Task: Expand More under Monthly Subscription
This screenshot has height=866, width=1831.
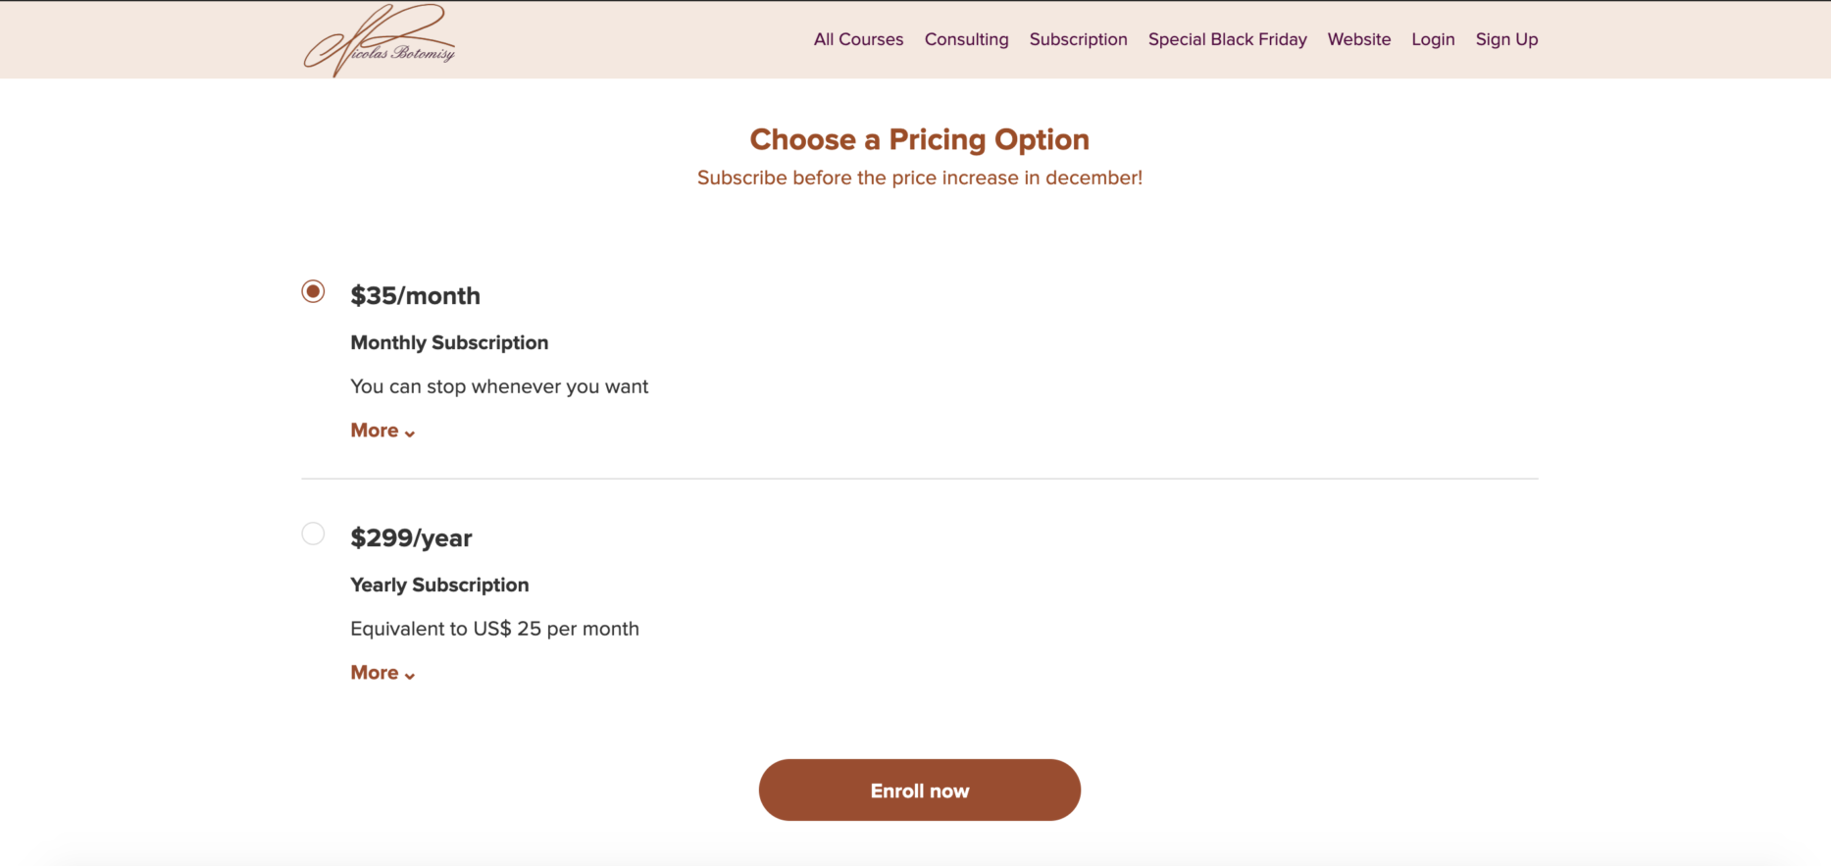Action: point(382,431)
